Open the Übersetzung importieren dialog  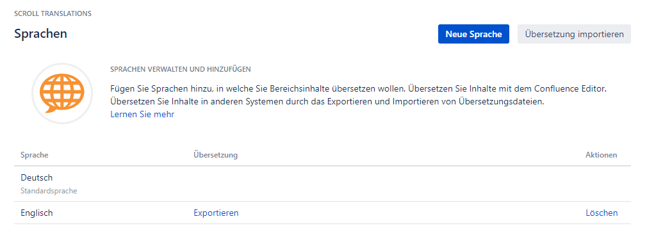pyautogui.click(x=574, y=34)
